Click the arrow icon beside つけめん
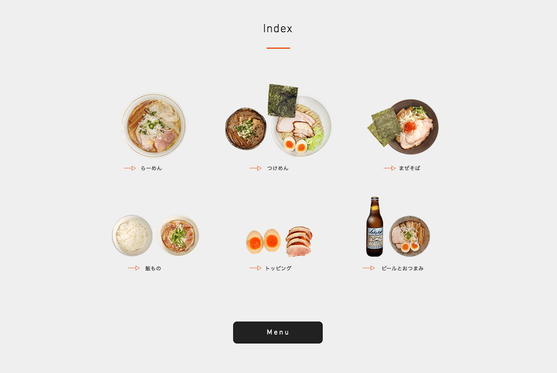The width and height of the screenshot is (557, 373). tap(256, 168)
